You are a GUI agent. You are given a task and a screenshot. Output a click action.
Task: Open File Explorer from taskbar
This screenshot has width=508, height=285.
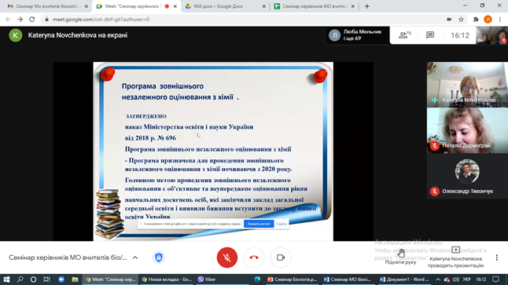(75, 280)
